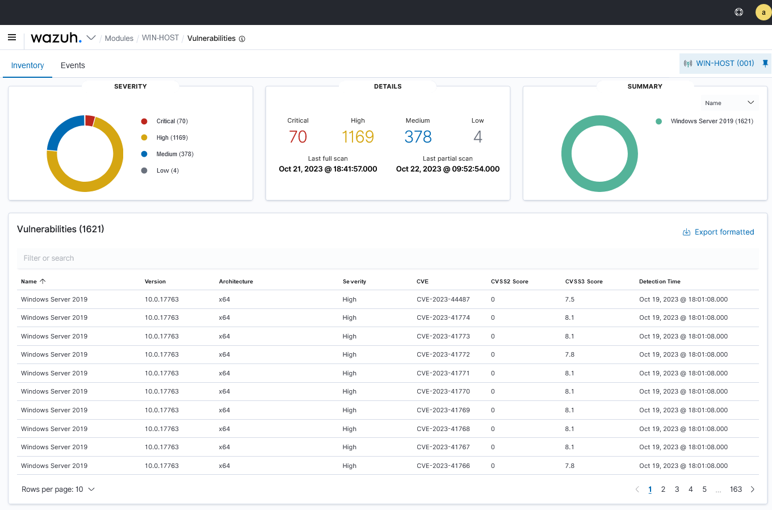
Task: Select CVE-2023-41771 cell
Action: tap(443, 373)
